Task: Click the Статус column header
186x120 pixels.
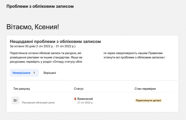Action: pos(79,89)
